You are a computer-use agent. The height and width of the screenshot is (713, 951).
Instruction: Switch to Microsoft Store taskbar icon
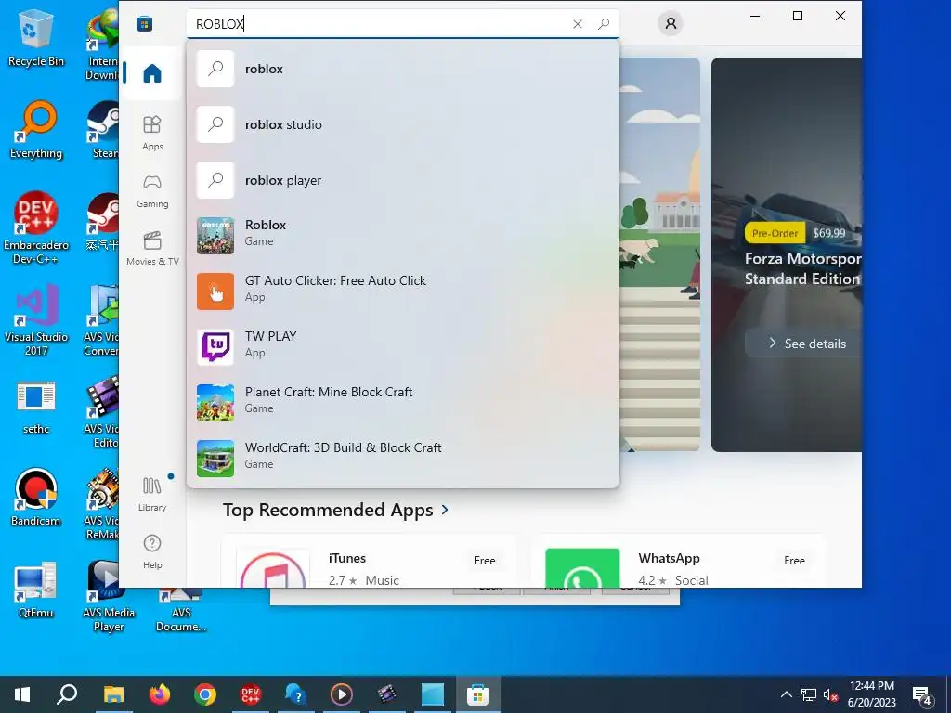[478, 694]
